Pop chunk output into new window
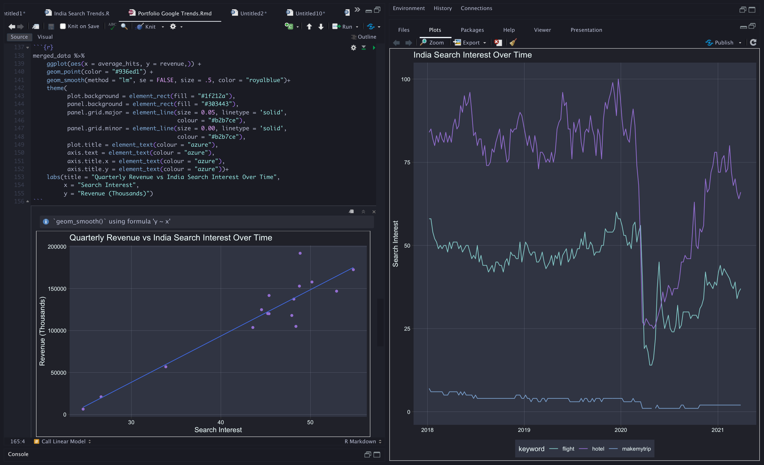Screen dimensions: 764x465 (x=351, y=212)
